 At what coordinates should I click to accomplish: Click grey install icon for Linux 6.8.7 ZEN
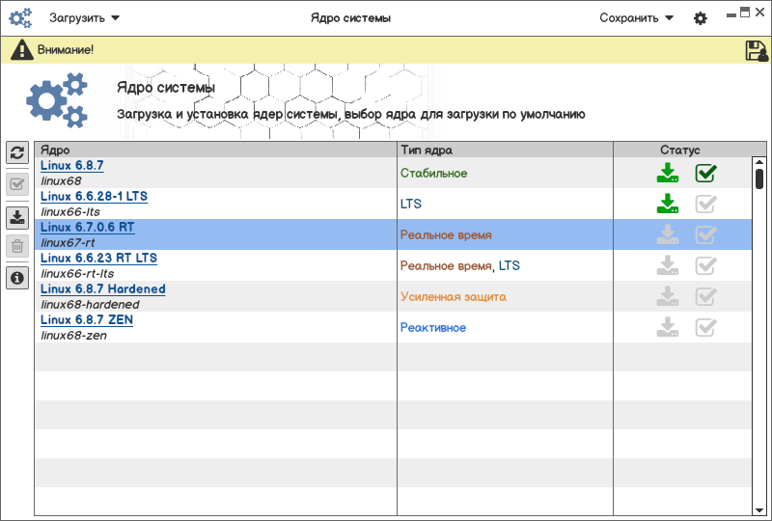click(667, 328)
